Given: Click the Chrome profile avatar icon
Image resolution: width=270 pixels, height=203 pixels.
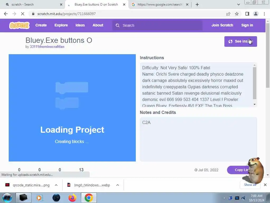Looking at the screenshot, I should [x=256, y=14].
